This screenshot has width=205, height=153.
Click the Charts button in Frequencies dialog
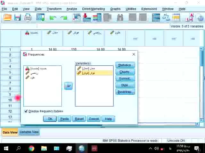(x=125, y=72)
